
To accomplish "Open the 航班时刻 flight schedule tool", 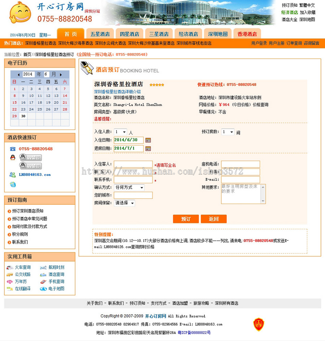I will [57, 267].
